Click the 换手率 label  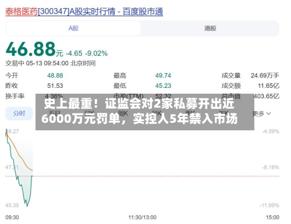click(15, 96)
